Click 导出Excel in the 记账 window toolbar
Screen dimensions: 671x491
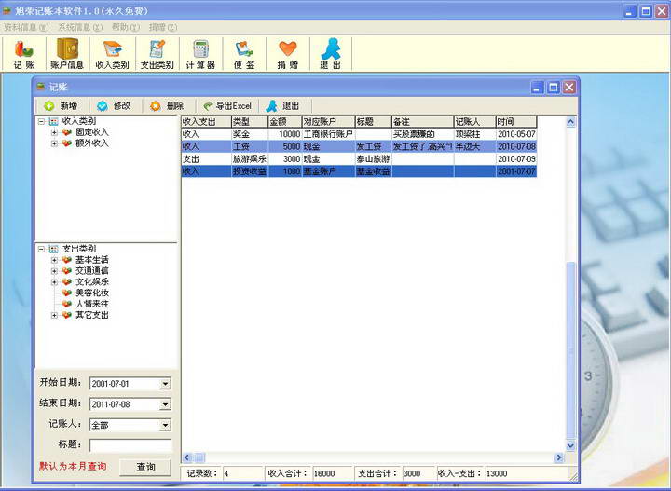click(x=226, y=106)
